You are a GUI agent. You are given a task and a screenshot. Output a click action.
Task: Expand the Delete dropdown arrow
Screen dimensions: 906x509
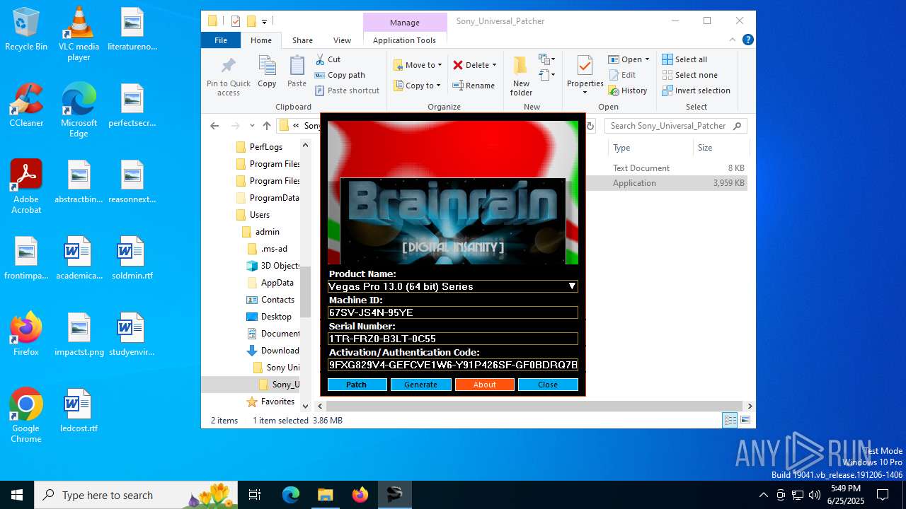[494, 65]
